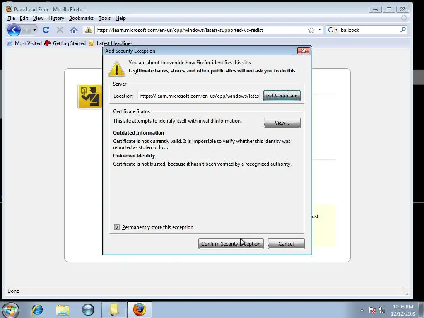Cancel the Add Security Exception dialog
The height and width of the screenshot is (318, 424).
tap(286, 243)
